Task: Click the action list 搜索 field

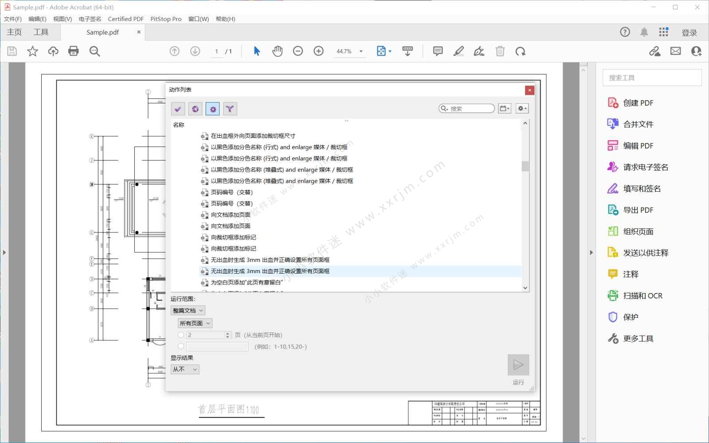Action: point(467,109)
